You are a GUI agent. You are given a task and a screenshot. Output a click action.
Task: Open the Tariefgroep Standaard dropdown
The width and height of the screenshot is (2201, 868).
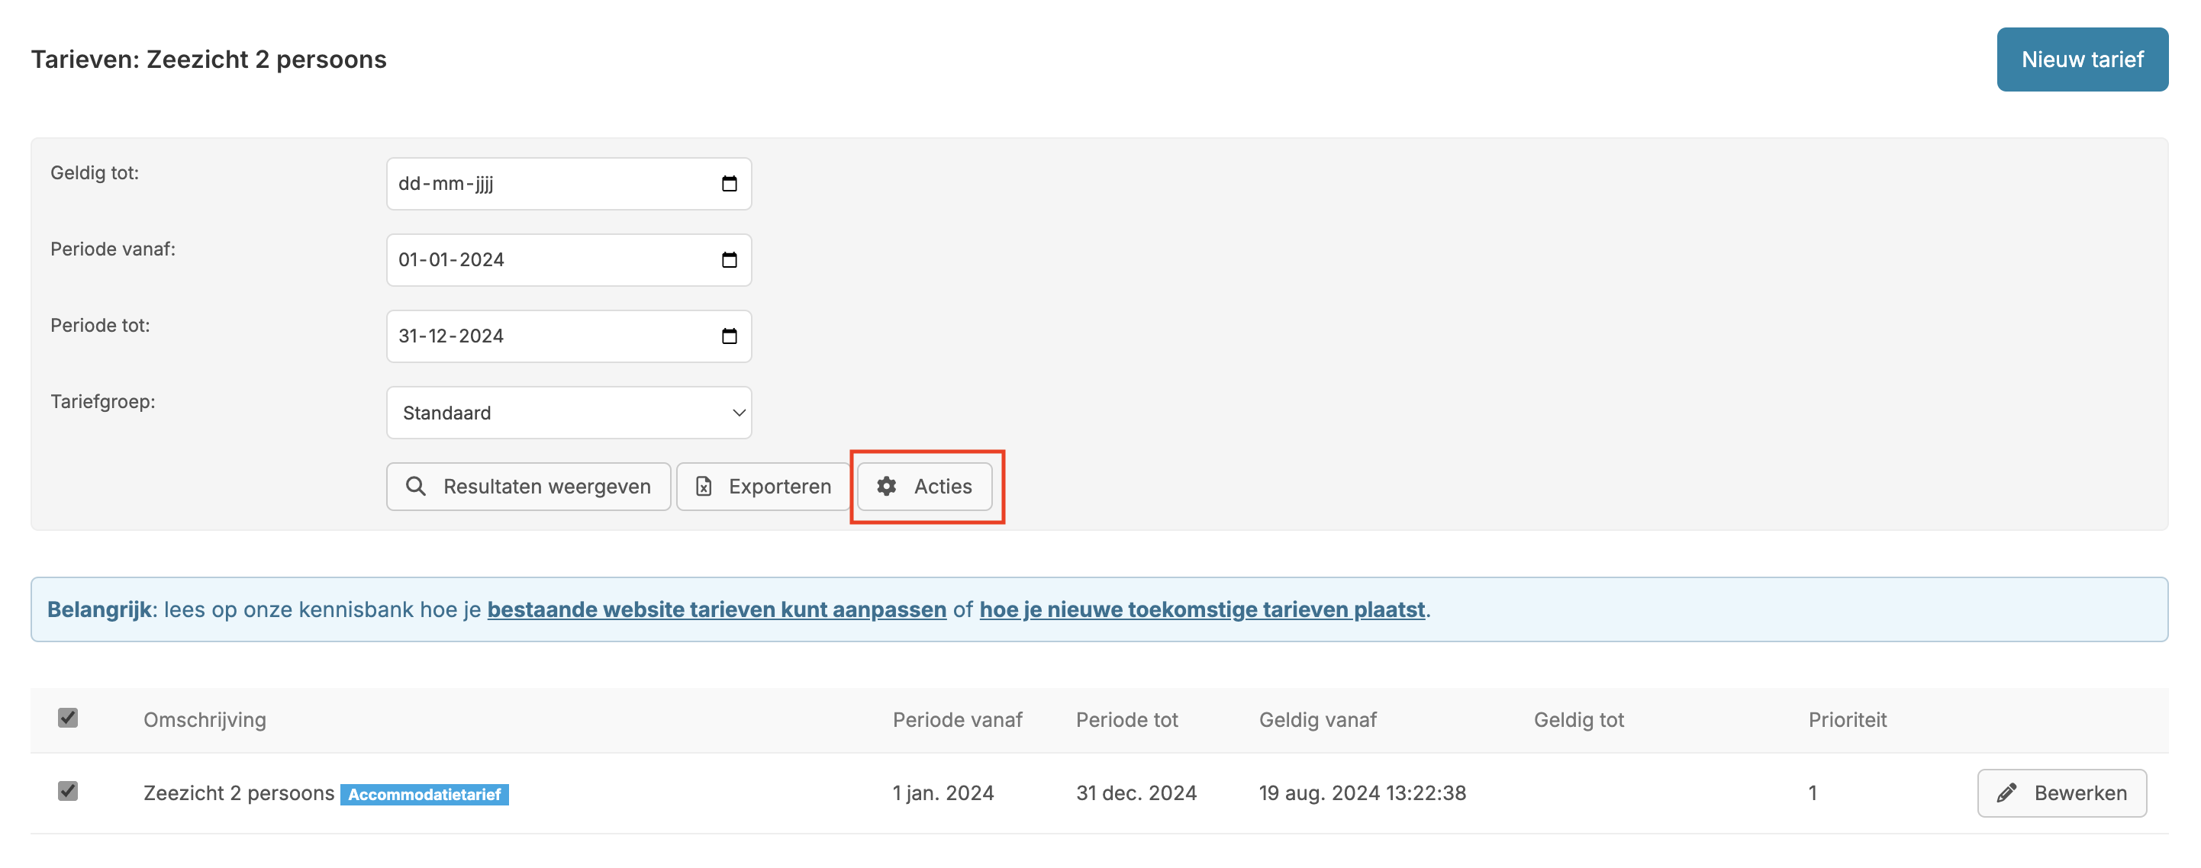pyautogui.click(x=569, y=413)
